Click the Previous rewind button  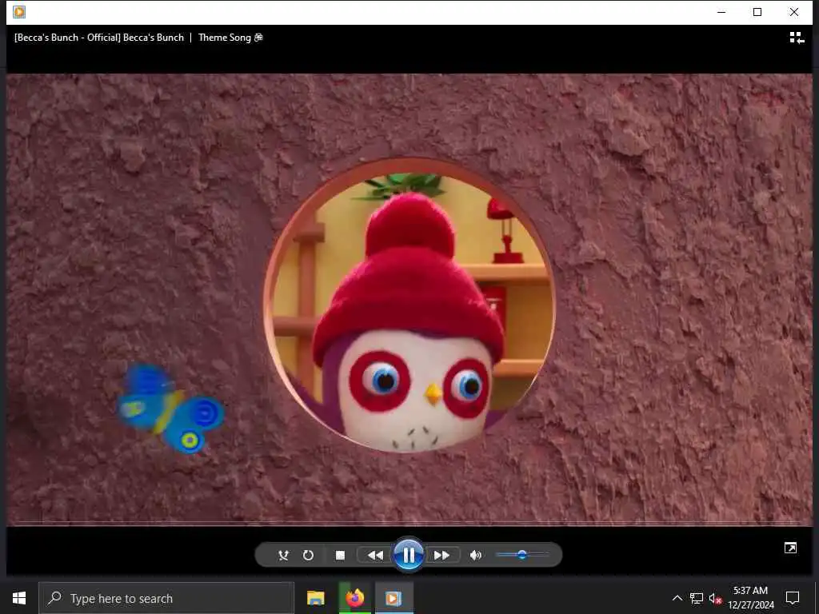click(x=375, y=555)
